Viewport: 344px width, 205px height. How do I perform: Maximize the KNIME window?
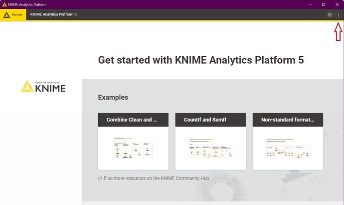pos(323,4)
